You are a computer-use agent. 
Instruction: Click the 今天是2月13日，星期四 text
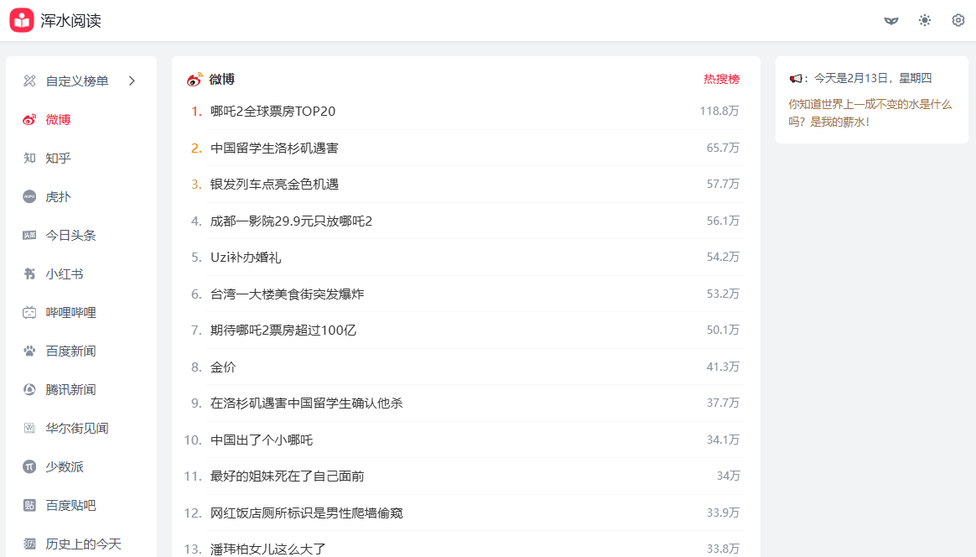pos(873,79)
